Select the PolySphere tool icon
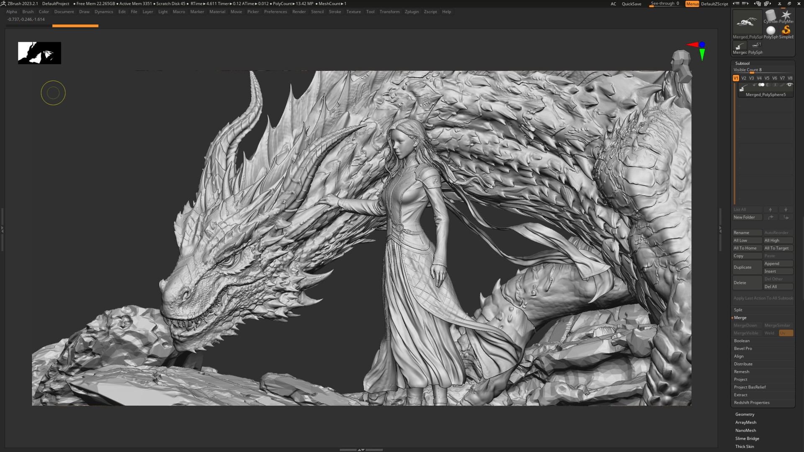This screenshot has height=452, width=804. coord(771,30)
